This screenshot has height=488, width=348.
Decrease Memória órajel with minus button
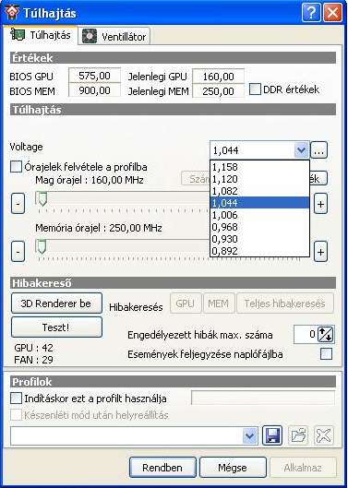pos(18,251)
